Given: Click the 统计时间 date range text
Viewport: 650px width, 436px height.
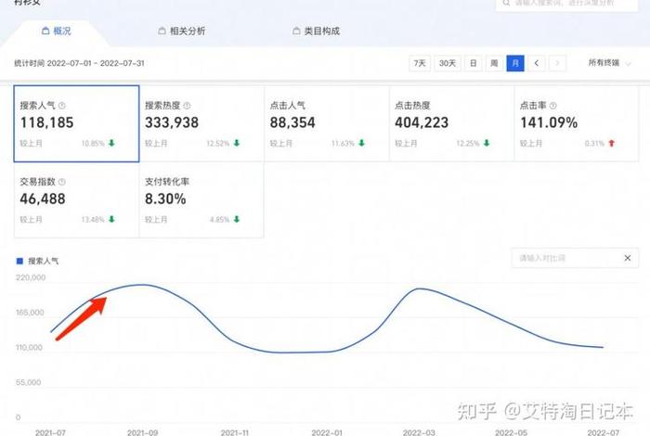Looking at the screenshot, I should [79, 63].
